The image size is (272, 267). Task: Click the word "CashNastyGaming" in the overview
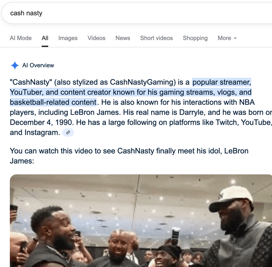pyautogui.click(x=143, y=82)
